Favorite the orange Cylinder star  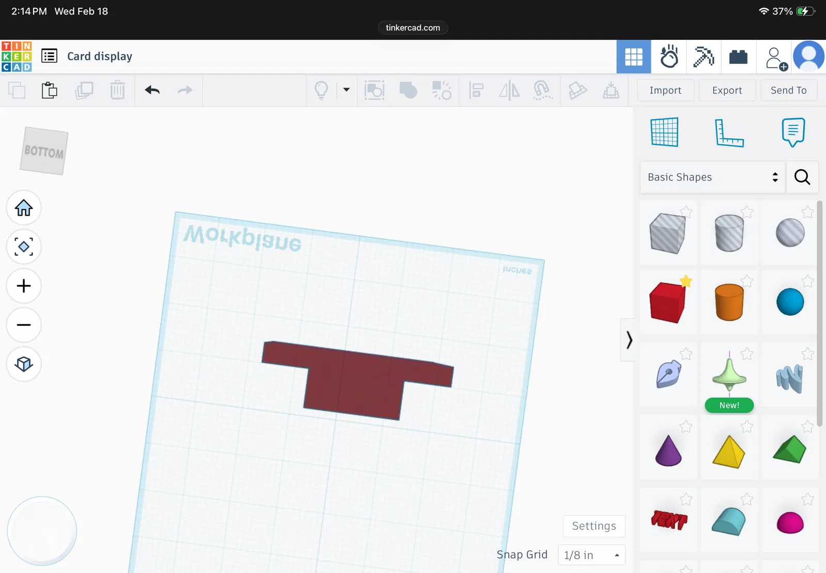(x=747, y=281)
